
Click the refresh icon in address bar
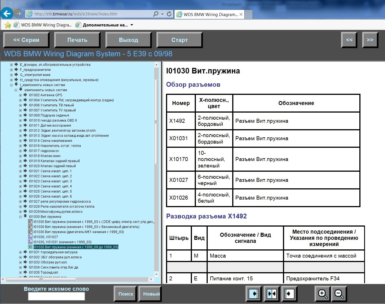[x=169, y=14]
